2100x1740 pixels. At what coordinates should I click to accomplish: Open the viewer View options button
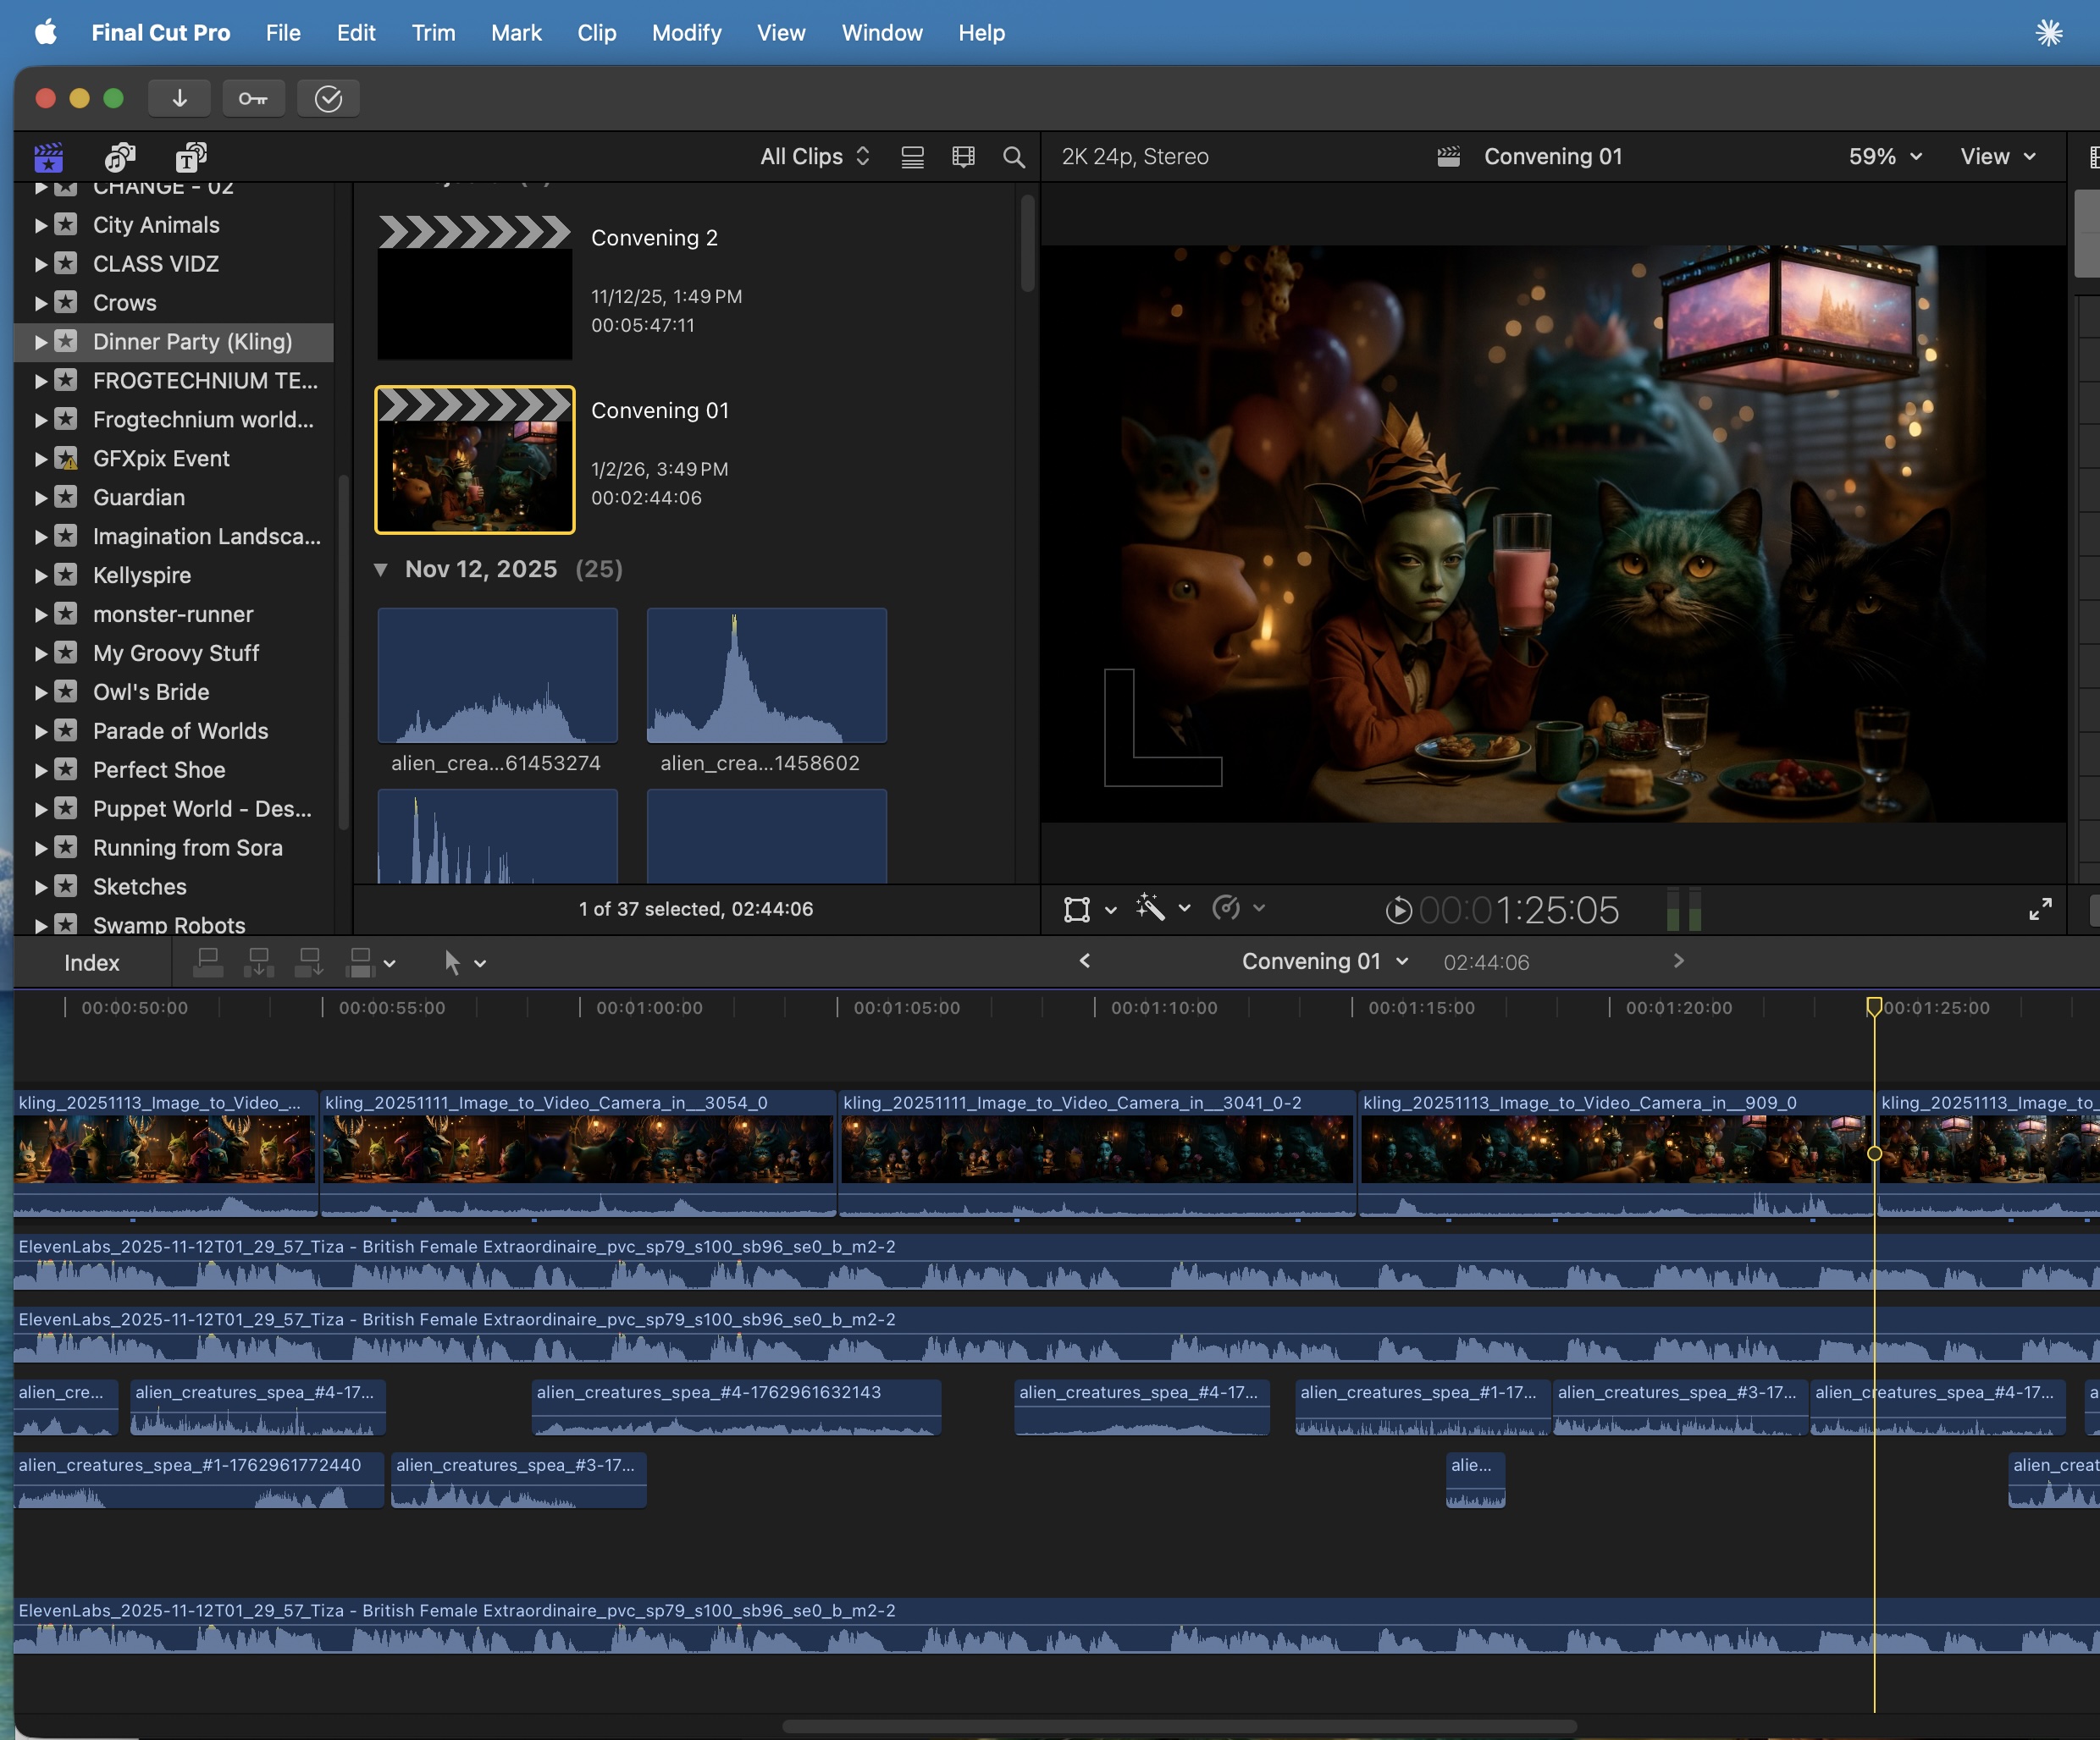coord(1997,157)
